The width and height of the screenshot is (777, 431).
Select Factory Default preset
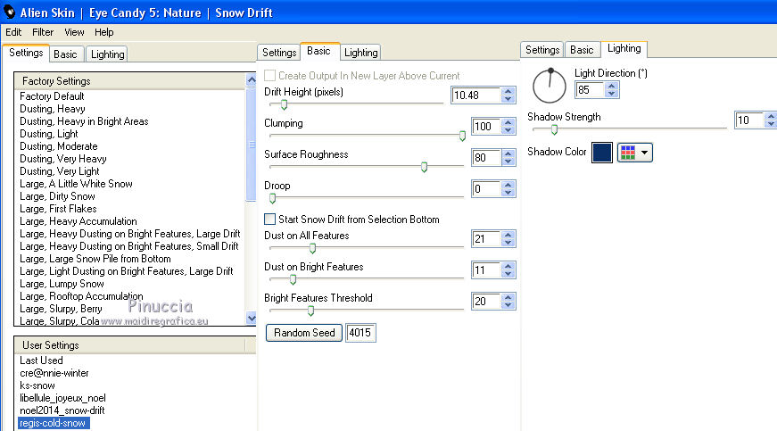[52, 96]
